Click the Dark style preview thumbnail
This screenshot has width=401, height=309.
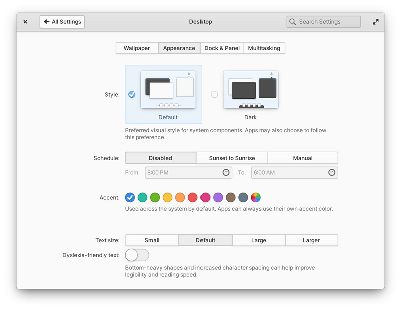(251, 90)
